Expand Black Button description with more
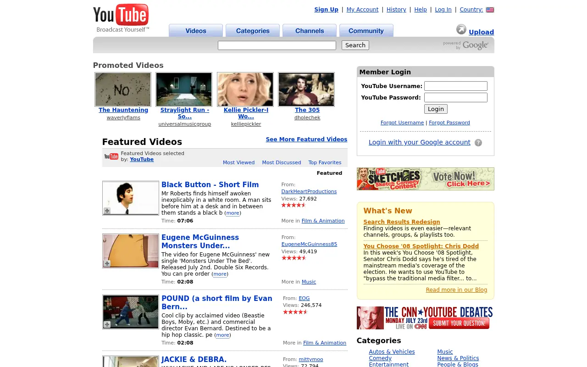This screenshot has width=587, height=367. 233,213
